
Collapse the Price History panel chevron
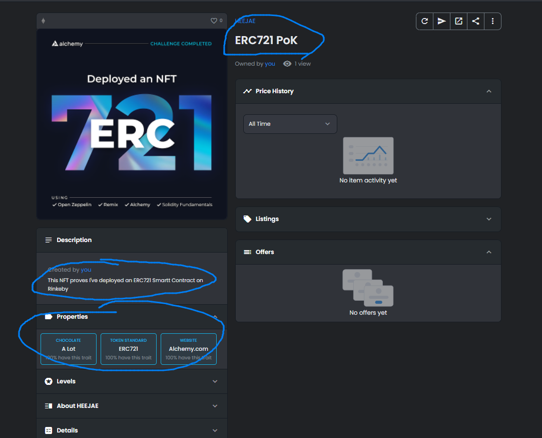(489, 91)
